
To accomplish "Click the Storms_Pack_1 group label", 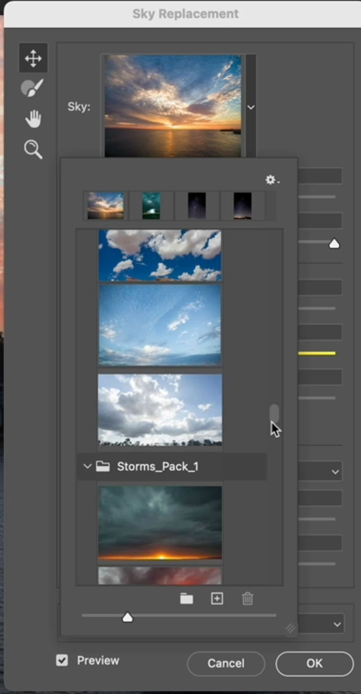I will point(158,466).
